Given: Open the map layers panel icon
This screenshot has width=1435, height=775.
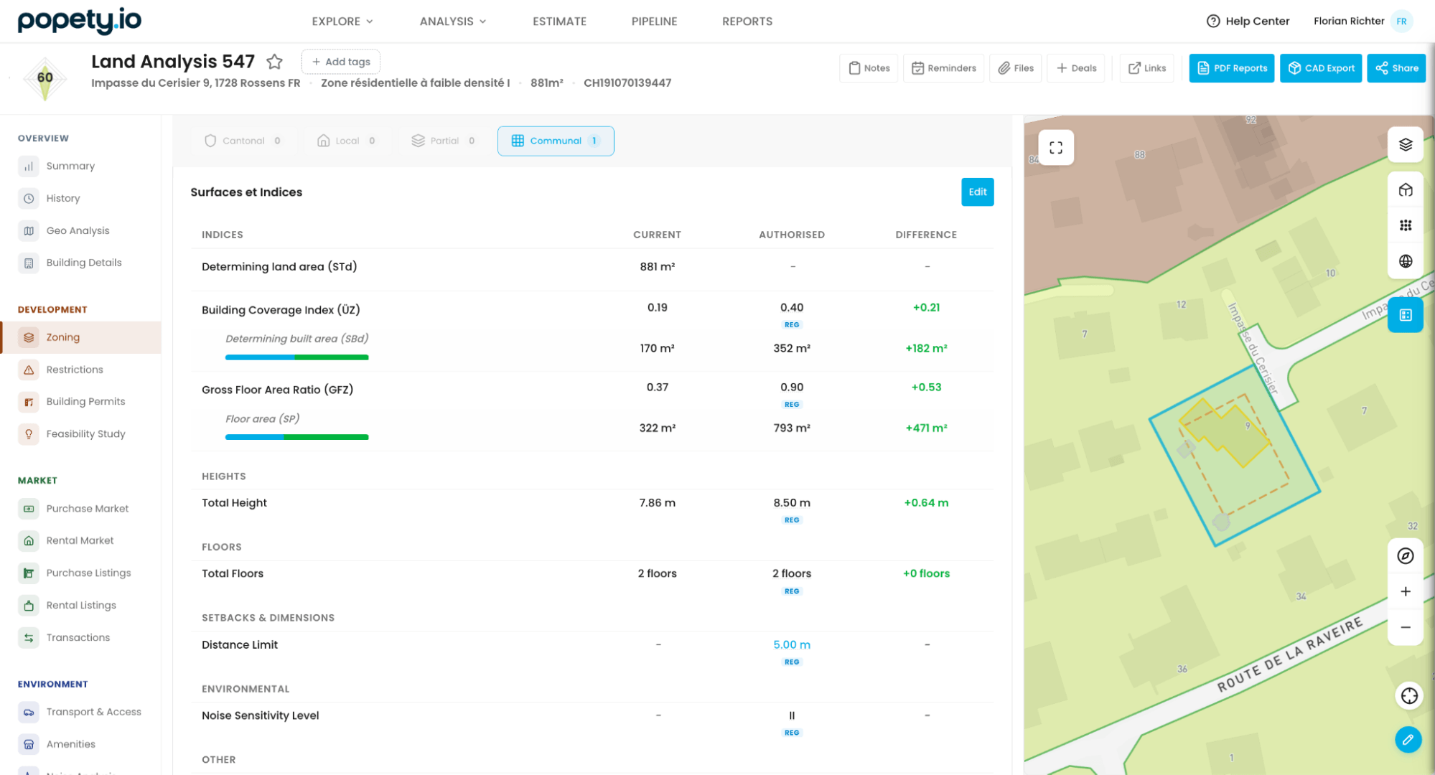Looking at the screenshot, I should [x=1406, y=145].
